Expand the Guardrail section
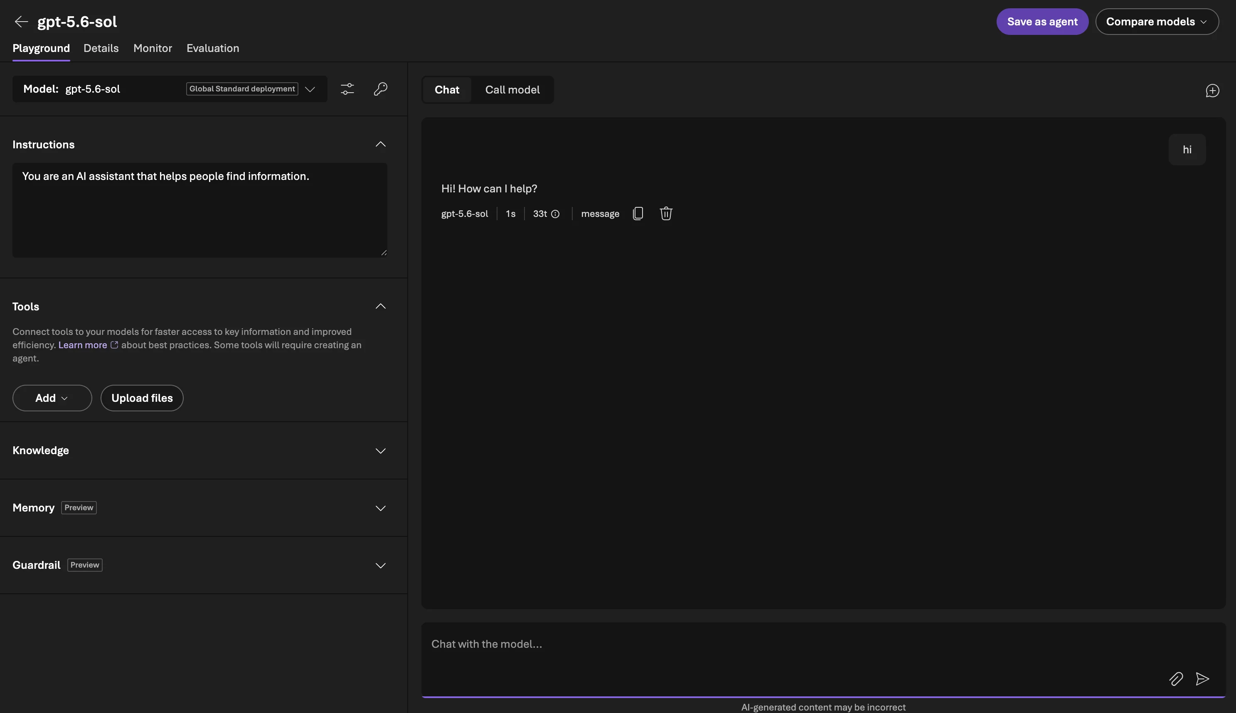 point(381,565)
